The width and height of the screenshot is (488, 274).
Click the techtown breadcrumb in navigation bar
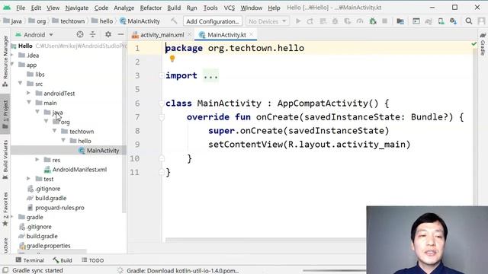click(x=69, y=21)
